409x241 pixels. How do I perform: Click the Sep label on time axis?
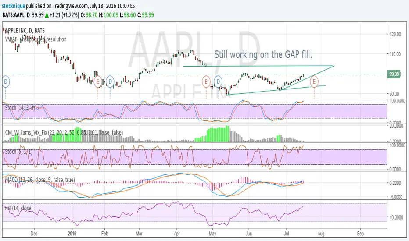360,234
